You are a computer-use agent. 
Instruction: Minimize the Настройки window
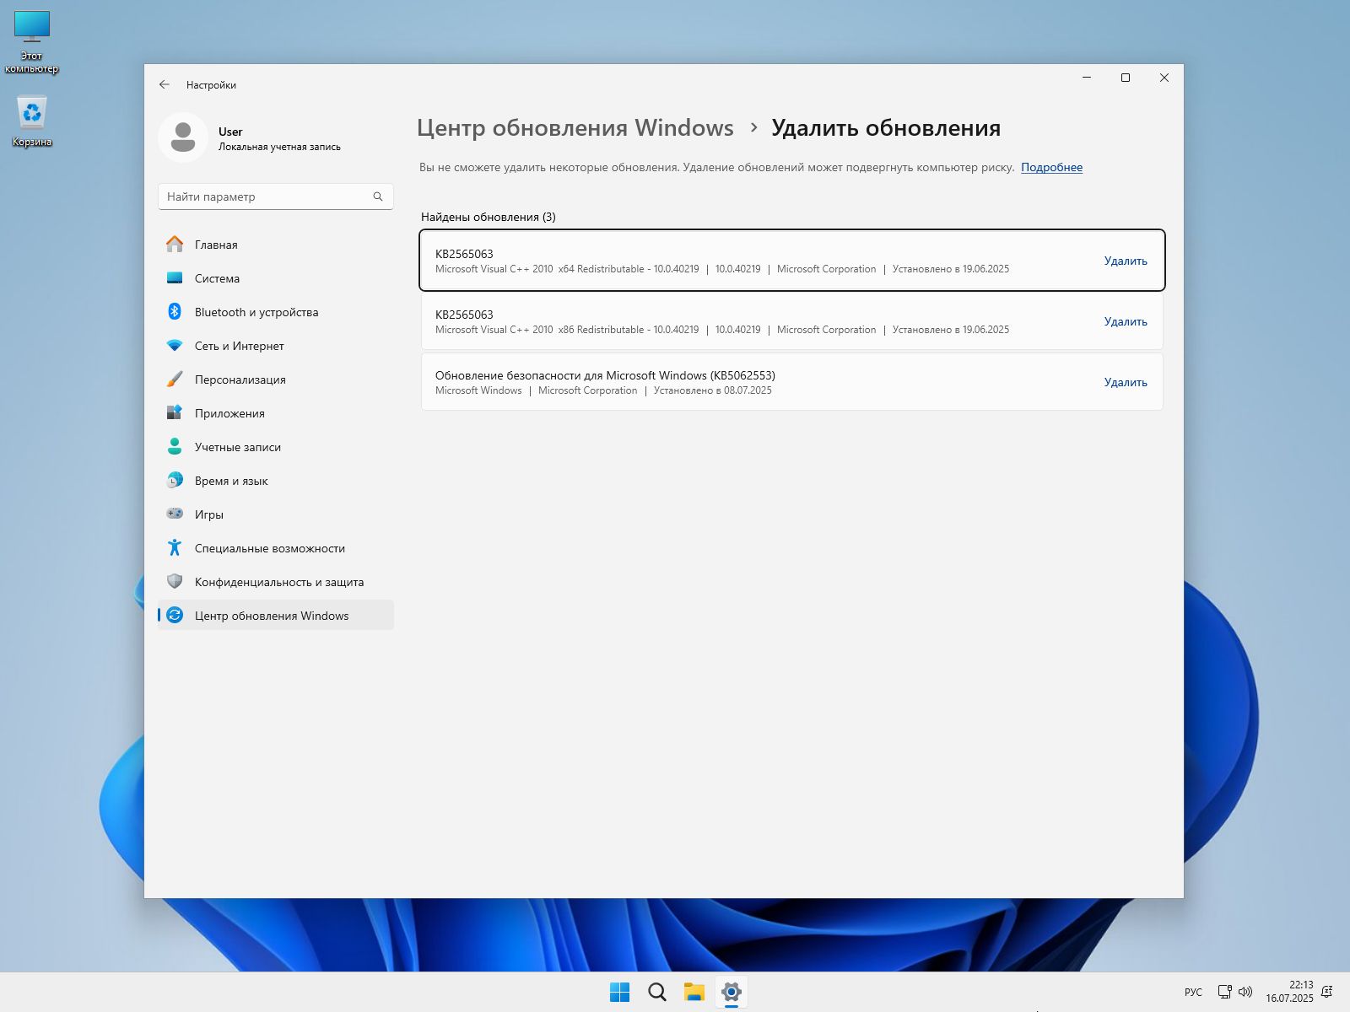tap(1087, 78)
